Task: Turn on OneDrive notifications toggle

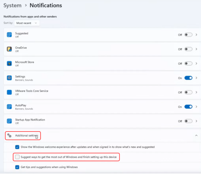Action: (x=188, y=49)
